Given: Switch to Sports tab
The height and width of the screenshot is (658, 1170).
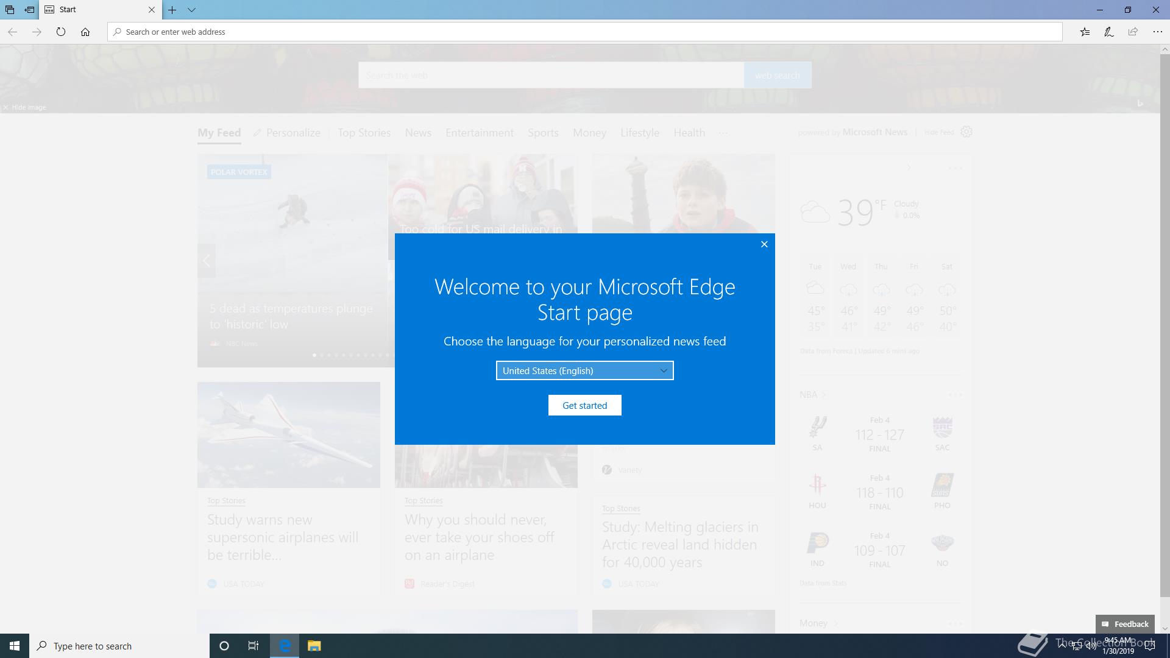Looking at the screenshot, I should (543, 133).
